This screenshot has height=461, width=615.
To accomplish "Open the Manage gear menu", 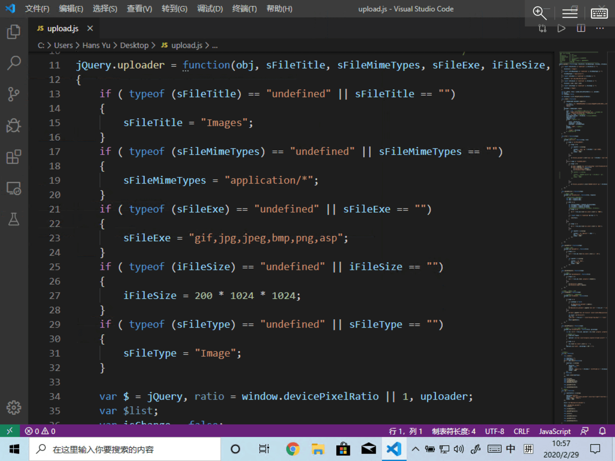I will click(x=13, y=408).
